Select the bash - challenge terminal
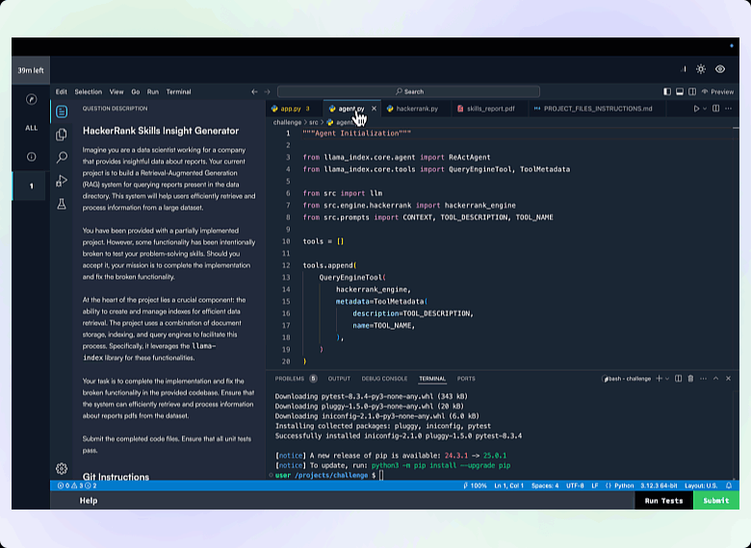This screenshot has width=751, height=548. point(626,379)
